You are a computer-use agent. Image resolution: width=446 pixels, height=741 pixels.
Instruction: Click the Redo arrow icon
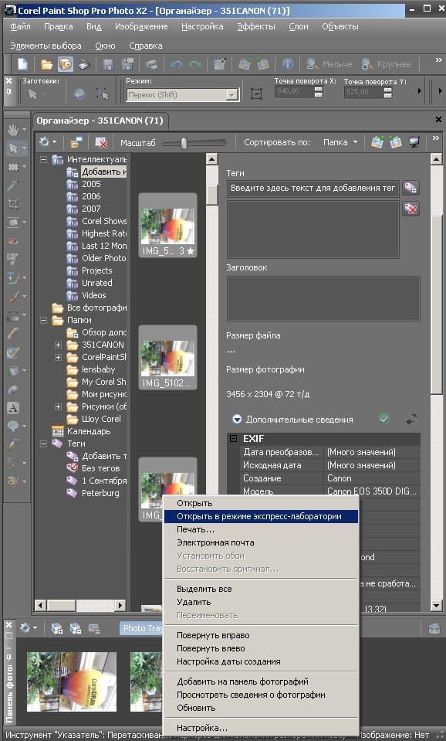pos(194,64)
